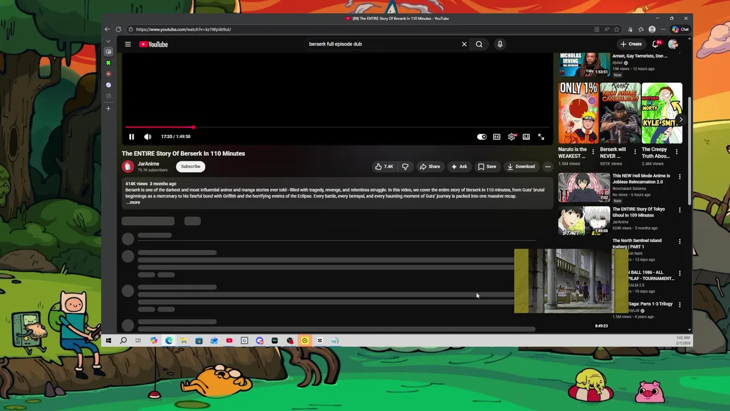Select the green K vertical tab

point(108,63)
